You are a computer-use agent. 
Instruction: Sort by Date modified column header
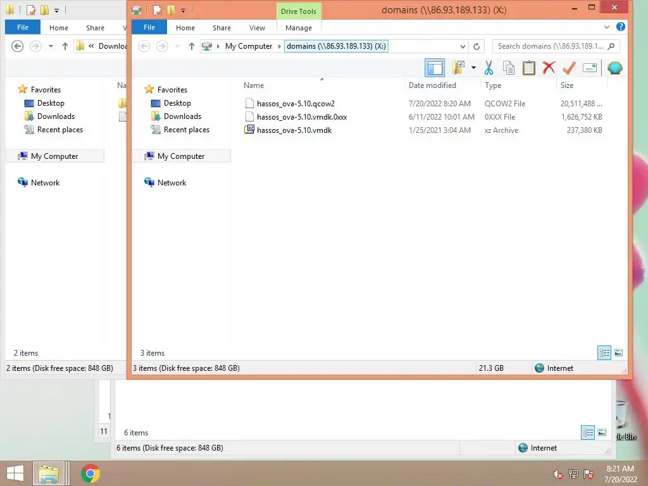[432, 85]
